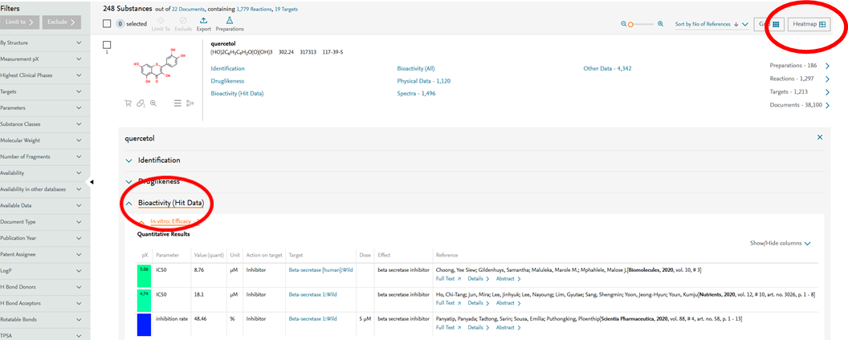Screen dimensions: 848x340
Task: Click the magnifier icon below the structure
Action: [x=153, y=103]
